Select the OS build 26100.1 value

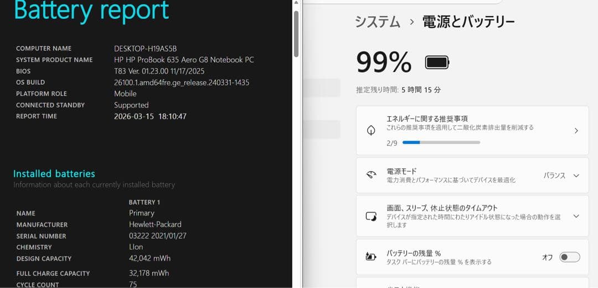pos(182,83)
